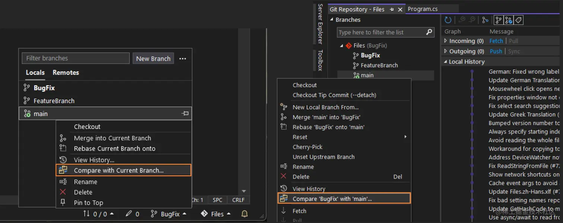Collapse the Branches section
This screenshot has width=563, height=223.
tap(332, 20)
